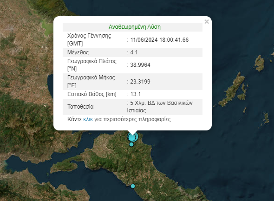Screen dimensions: 274x201
Task: Click the Μέγεθος label
Action: coord(78,52)
